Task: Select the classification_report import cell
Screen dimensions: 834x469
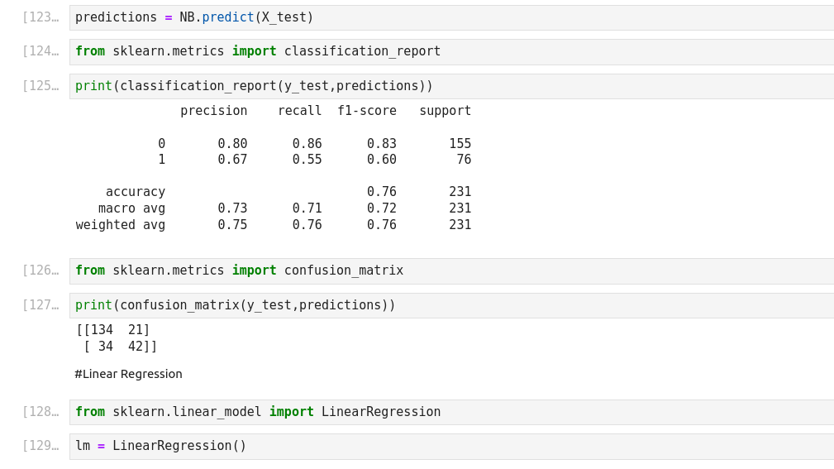Action: pyautogui.click(x=450, y=51)
